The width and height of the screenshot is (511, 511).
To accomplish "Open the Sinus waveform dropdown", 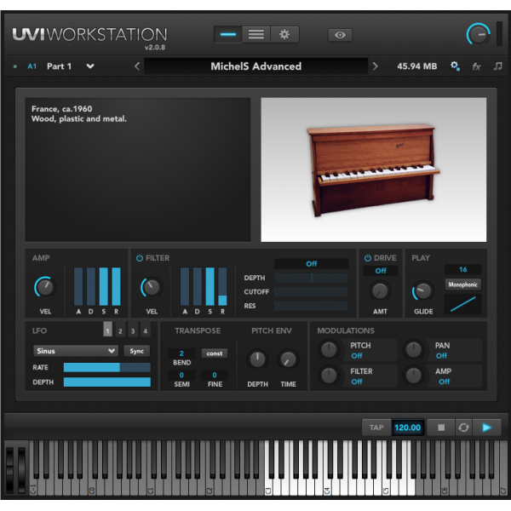I will point(76,351).
